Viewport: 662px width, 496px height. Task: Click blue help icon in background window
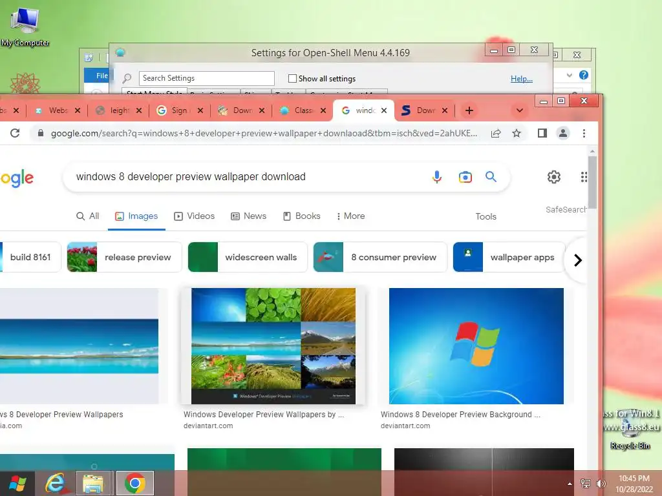(584, 75)
